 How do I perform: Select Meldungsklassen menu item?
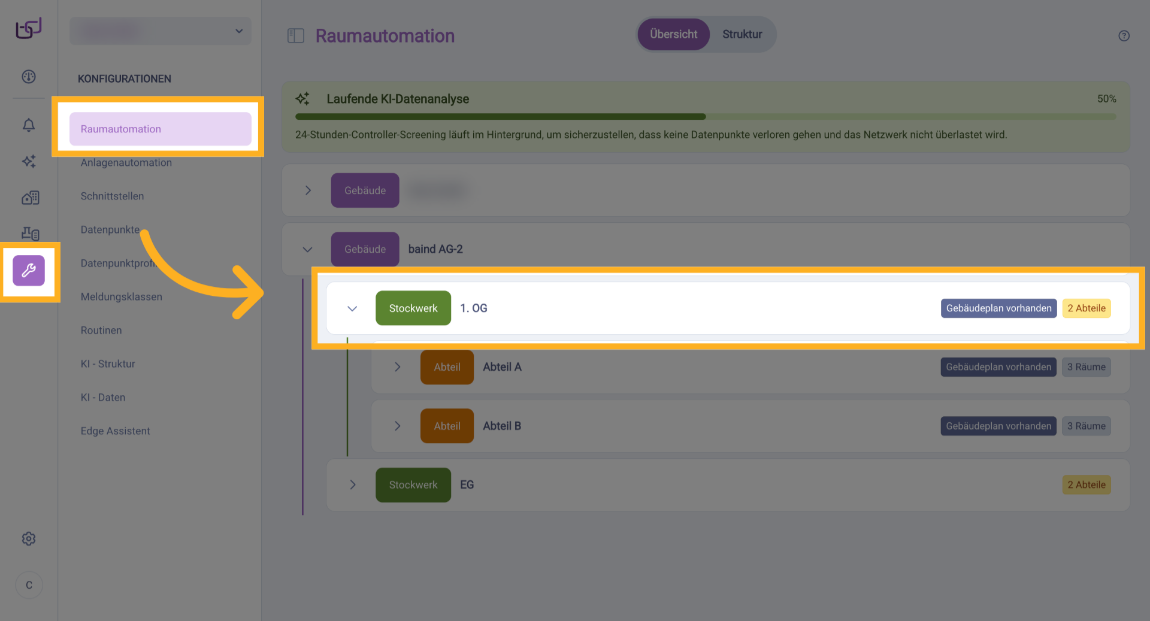[122, 297]
